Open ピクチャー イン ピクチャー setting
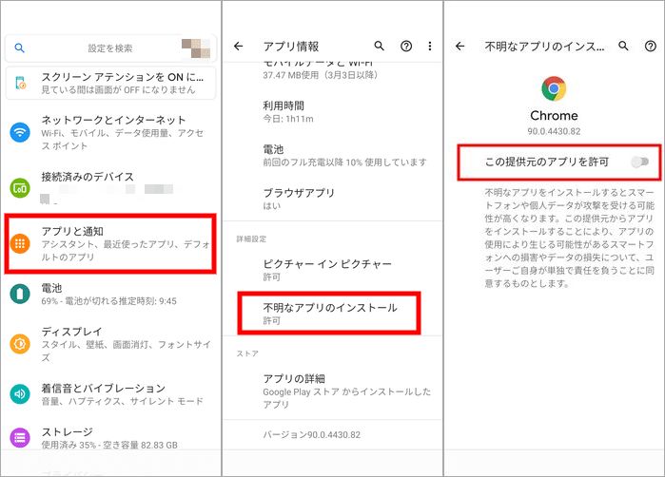Screen dimensions: 665x477 tap(333, 270)
